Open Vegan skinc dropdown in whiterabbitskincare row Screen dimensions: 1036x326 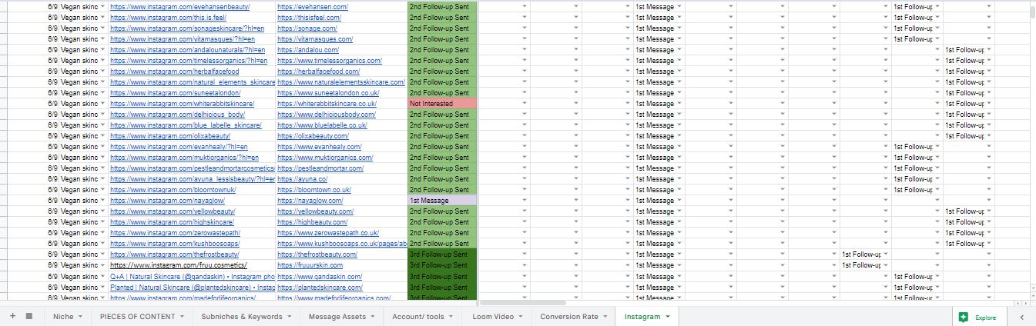point(103,104)
